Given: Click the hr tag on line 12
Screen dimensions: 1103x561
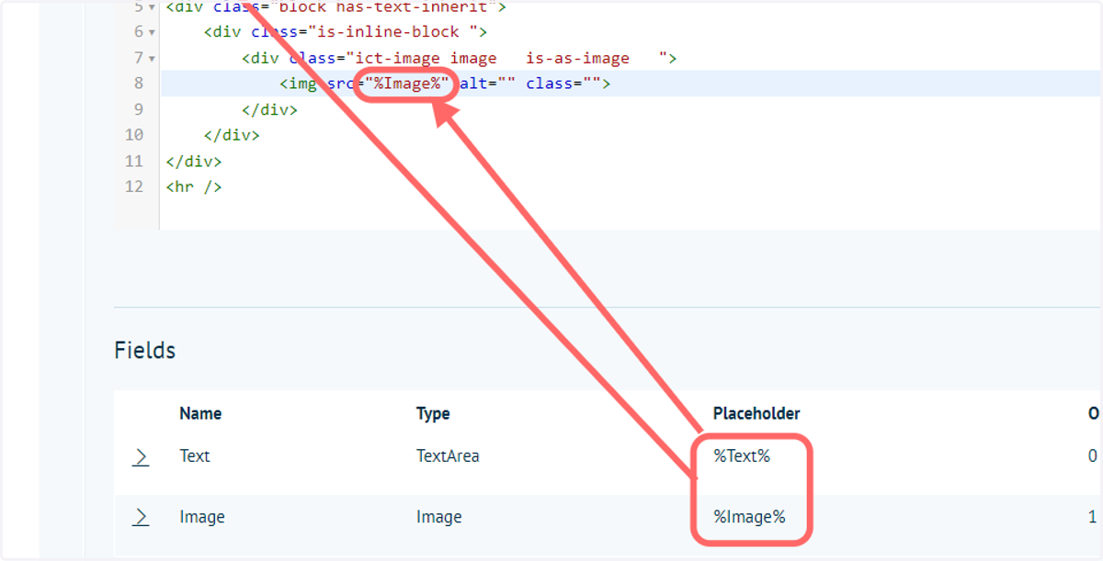Looking at the screenshot, I should click(194, 186).
